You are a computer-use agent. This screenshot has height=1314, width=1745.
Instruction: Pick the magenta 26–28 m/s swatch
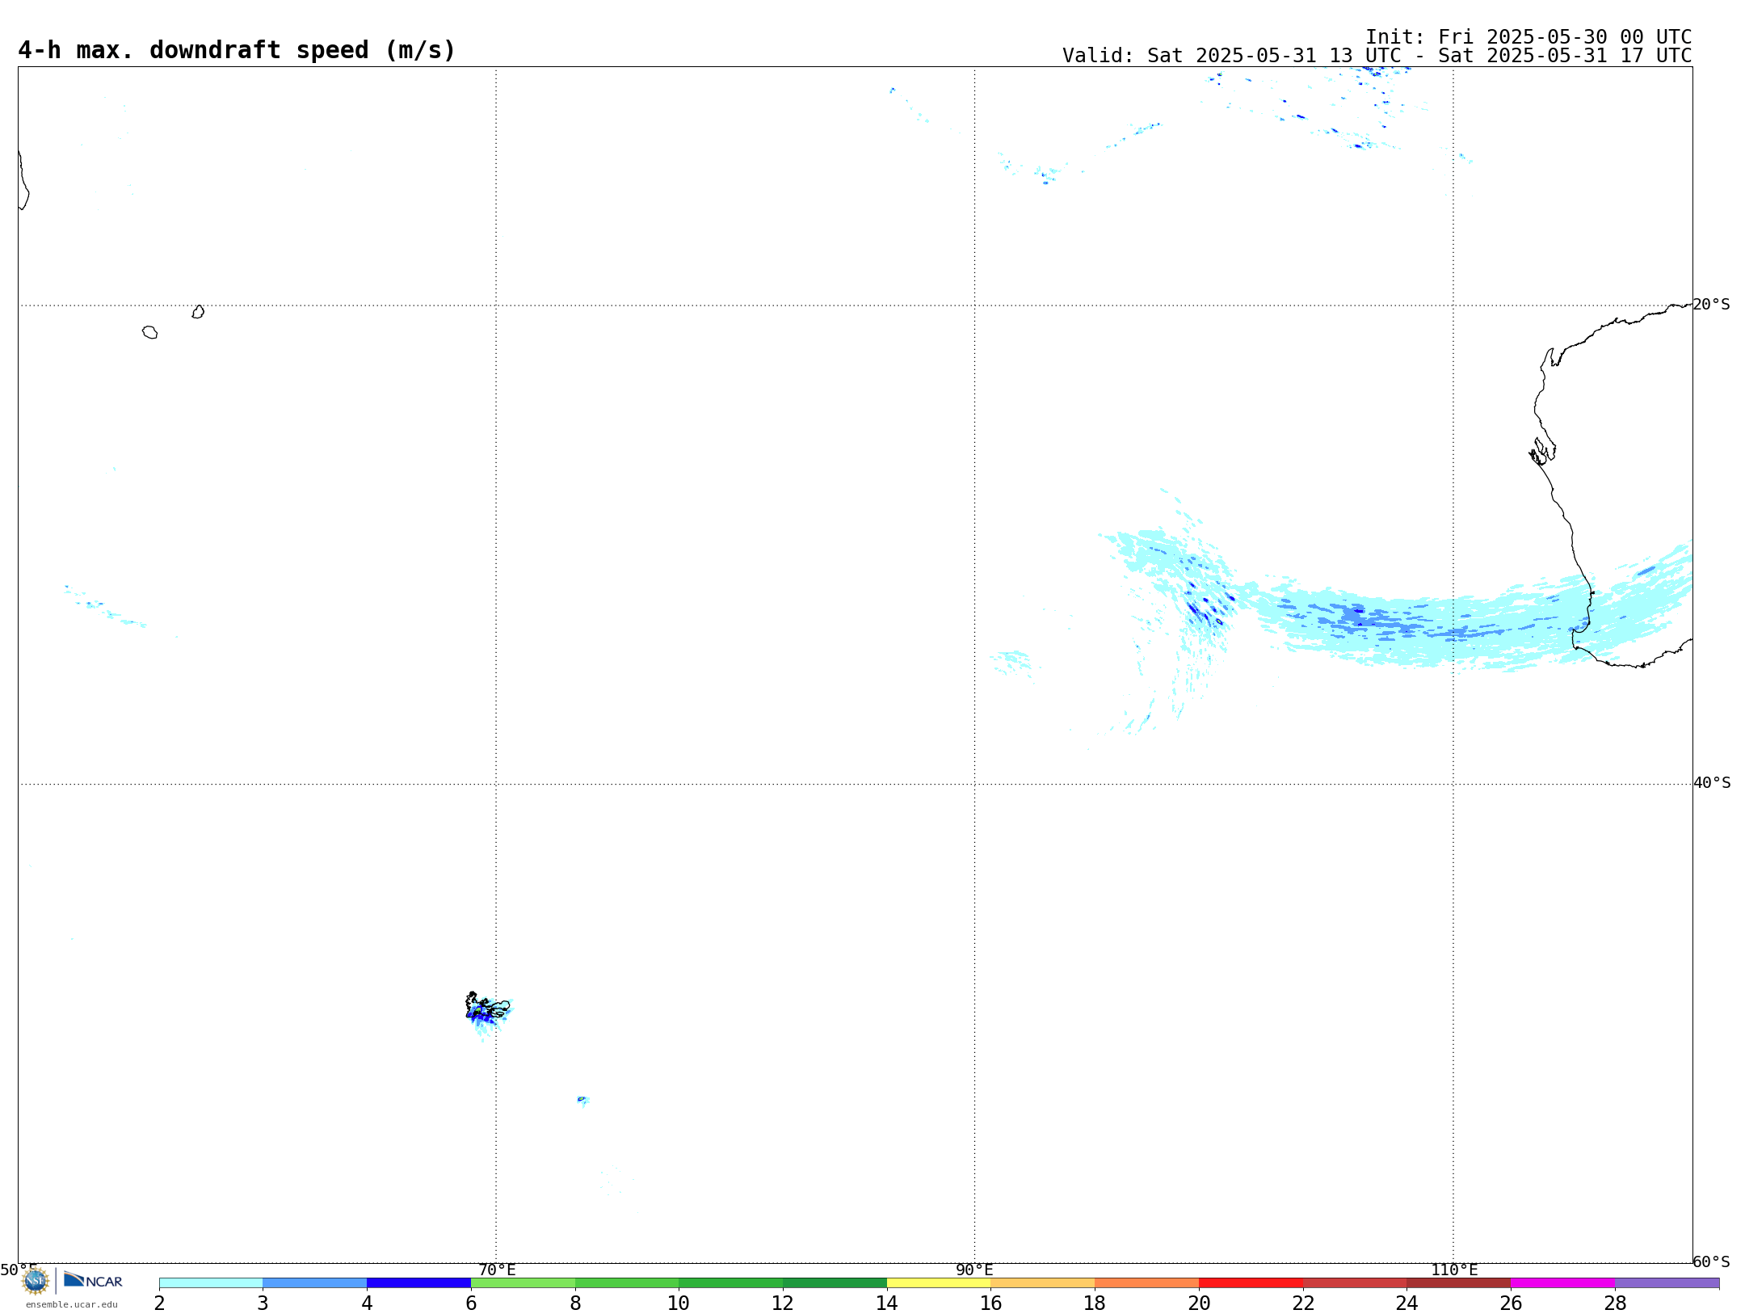[x=1563, y=1283]
